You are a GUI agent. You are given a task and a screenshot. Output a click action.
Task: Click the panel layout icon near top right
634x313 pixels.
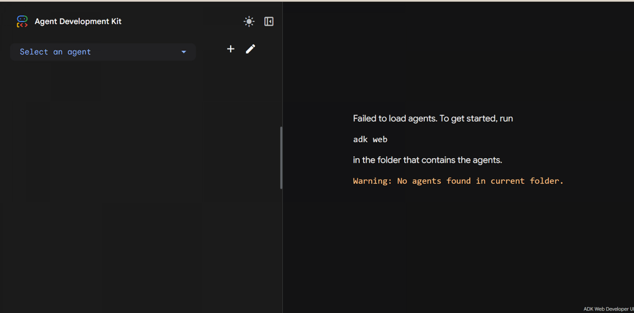[269, 21]
